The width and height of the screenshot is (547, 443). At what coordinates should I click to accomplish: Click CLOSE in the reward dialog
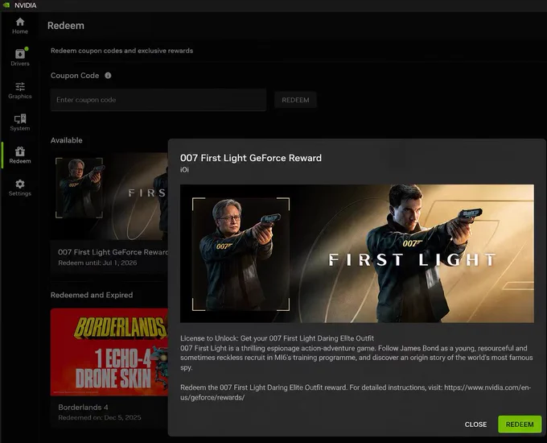[x=475, y=424]
